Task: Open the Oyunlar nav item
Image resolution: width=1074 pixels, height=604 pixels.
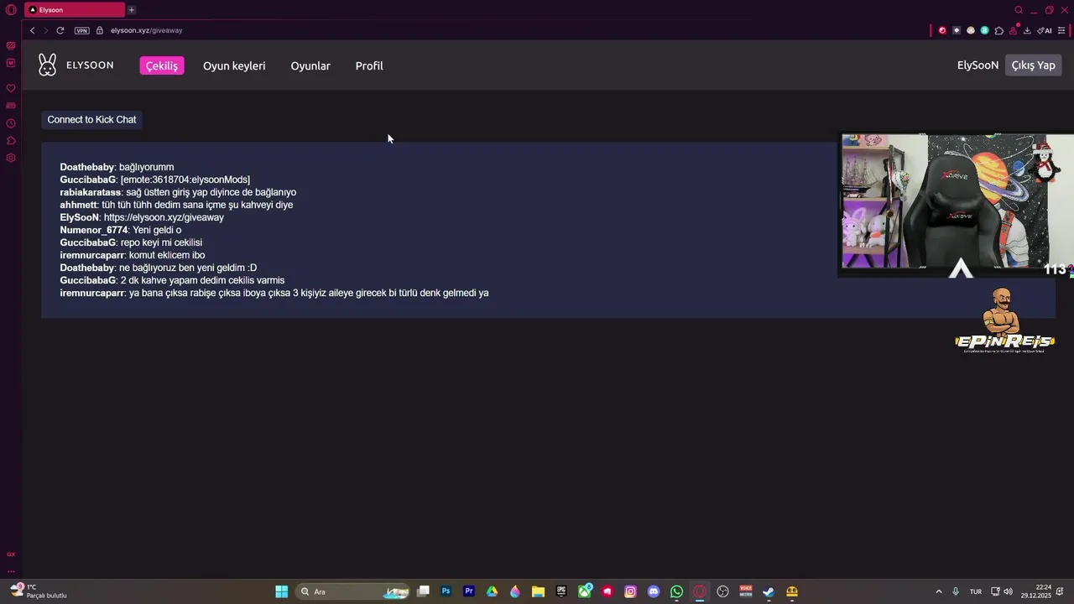Action: pos(310,65)
